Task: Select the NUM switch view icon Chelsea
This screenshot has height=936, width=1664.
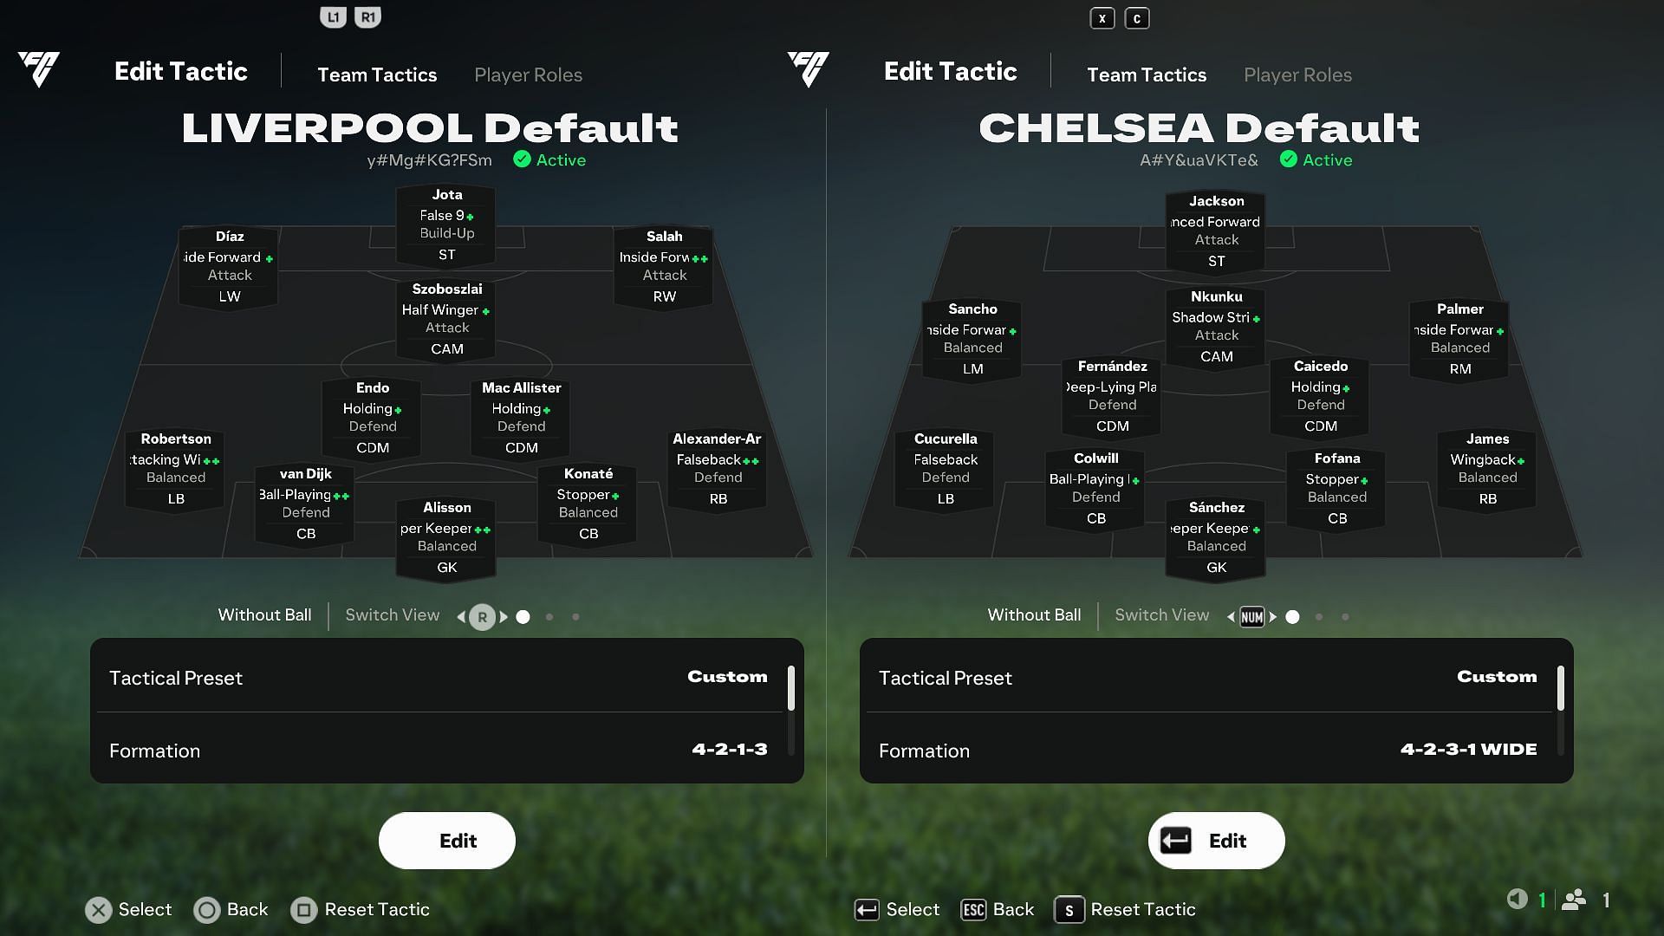Action: (1251, 616)
